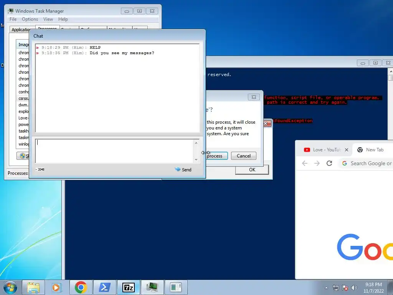393x295 pixels.
Task: Select conhost process row in Task Manager
Action: (x=23, y=92)
